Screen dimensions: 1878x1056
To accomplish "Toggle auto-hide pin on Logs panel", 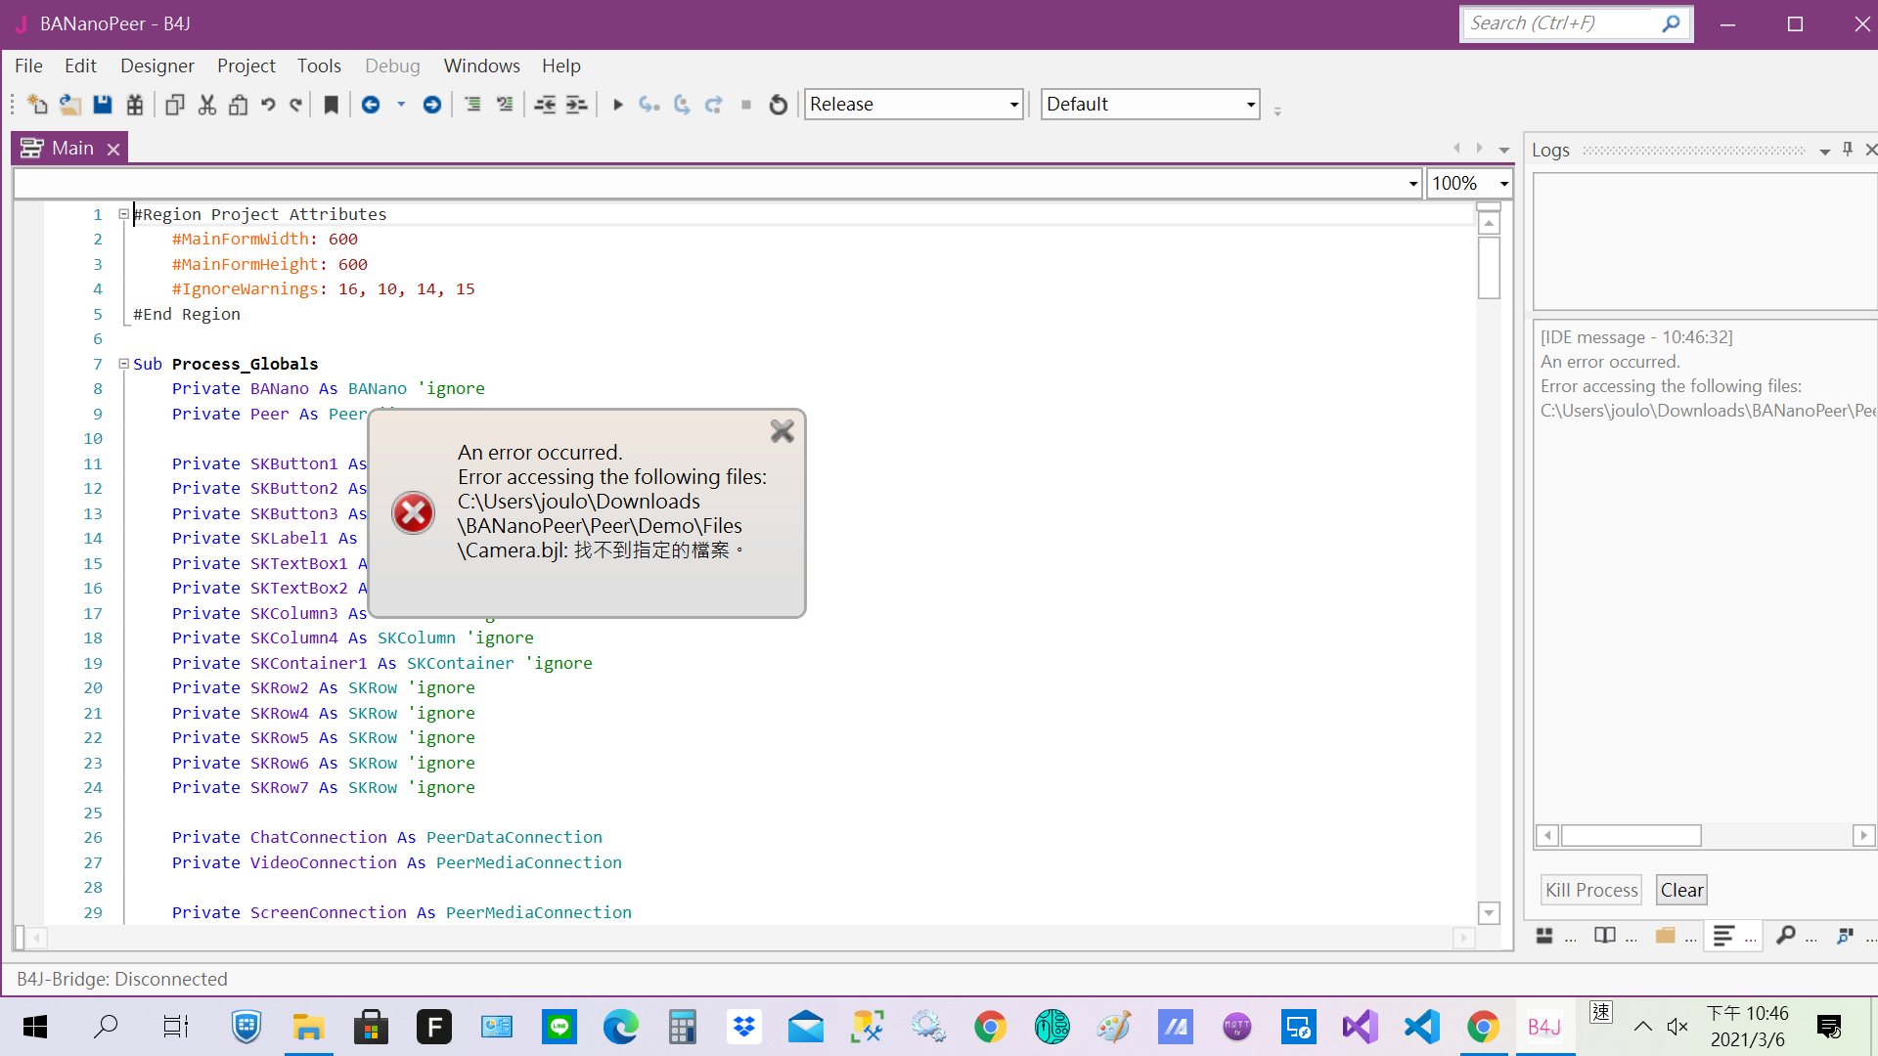I will tap(1847, 150).
